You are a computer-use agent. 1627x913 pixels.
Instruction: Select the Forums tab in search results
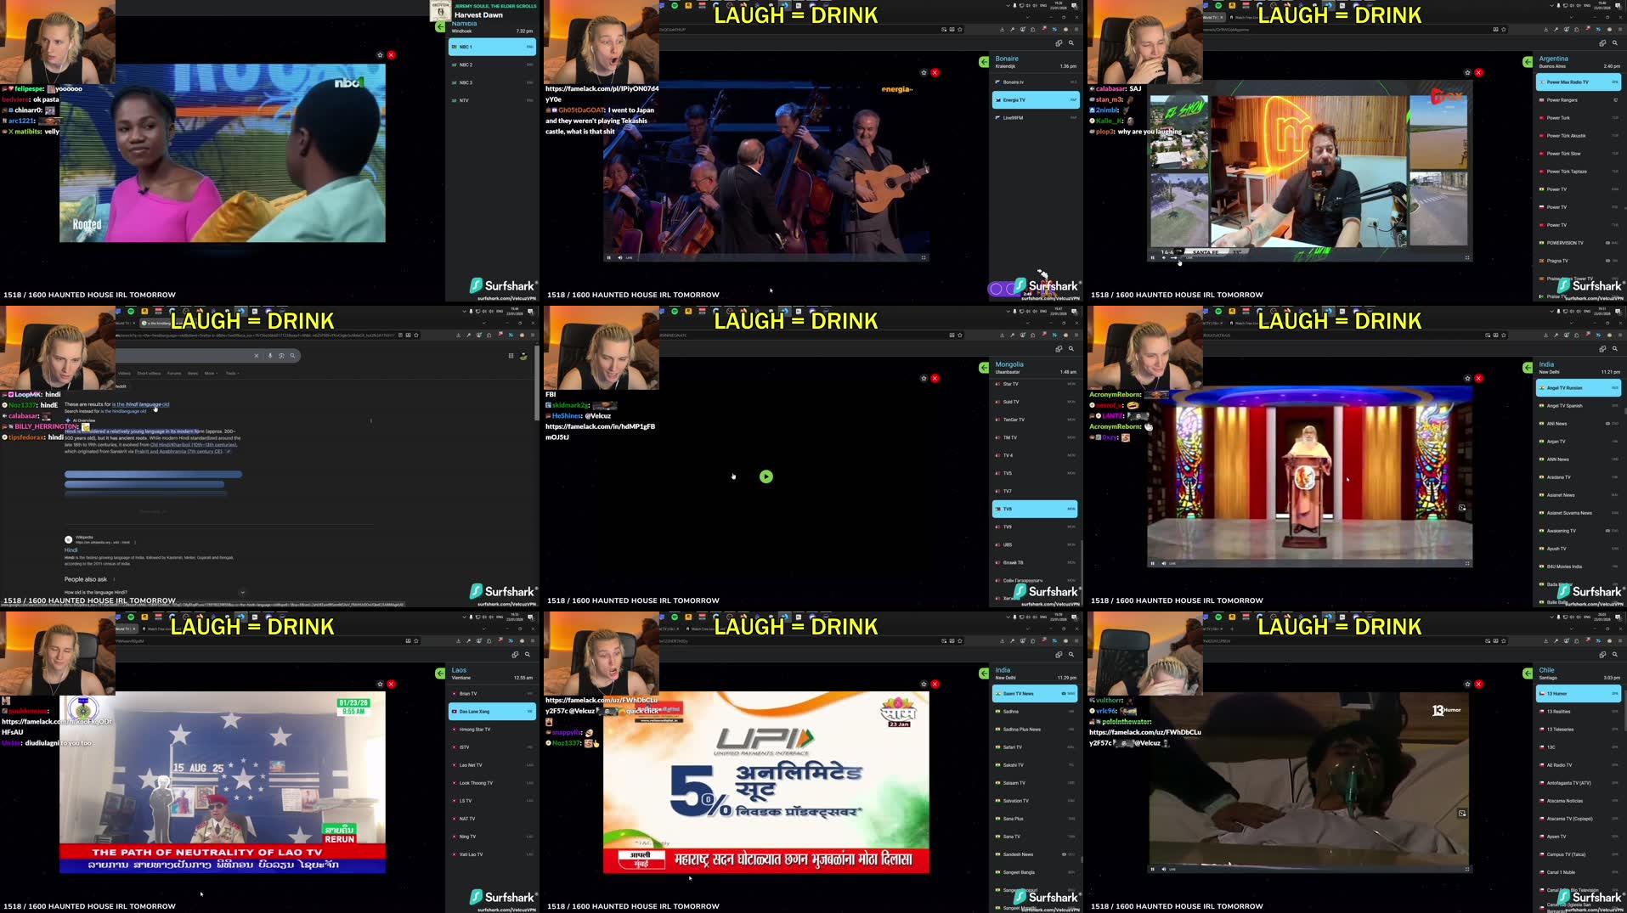pyautogui.click(x=173, y=373)
